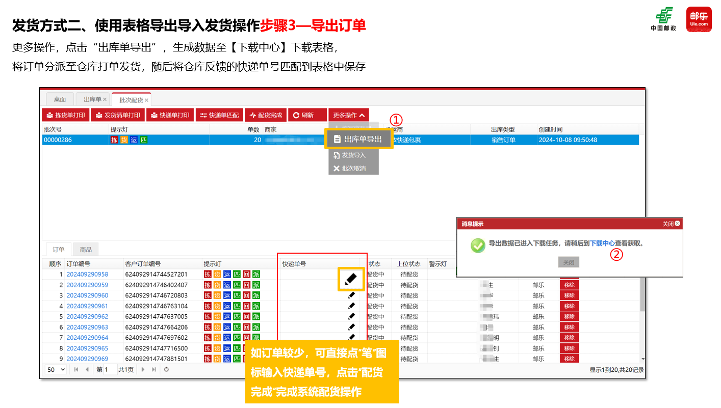
Task: Choose 出库单导出 in the menu
Action: [x=358, y=139]
